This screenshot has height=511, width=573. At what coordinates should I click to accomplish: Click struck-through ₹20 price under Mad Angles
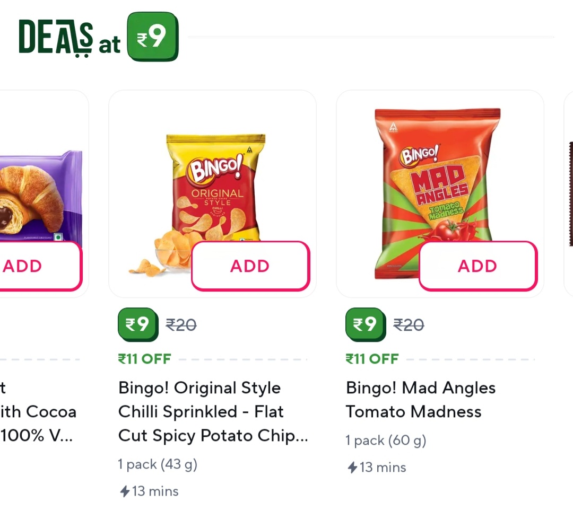[x=409, y=324]
